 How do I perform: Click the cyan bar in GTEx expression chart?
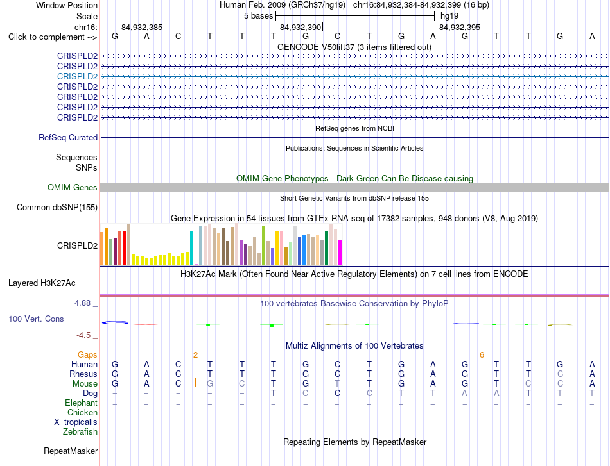(191, 248)
